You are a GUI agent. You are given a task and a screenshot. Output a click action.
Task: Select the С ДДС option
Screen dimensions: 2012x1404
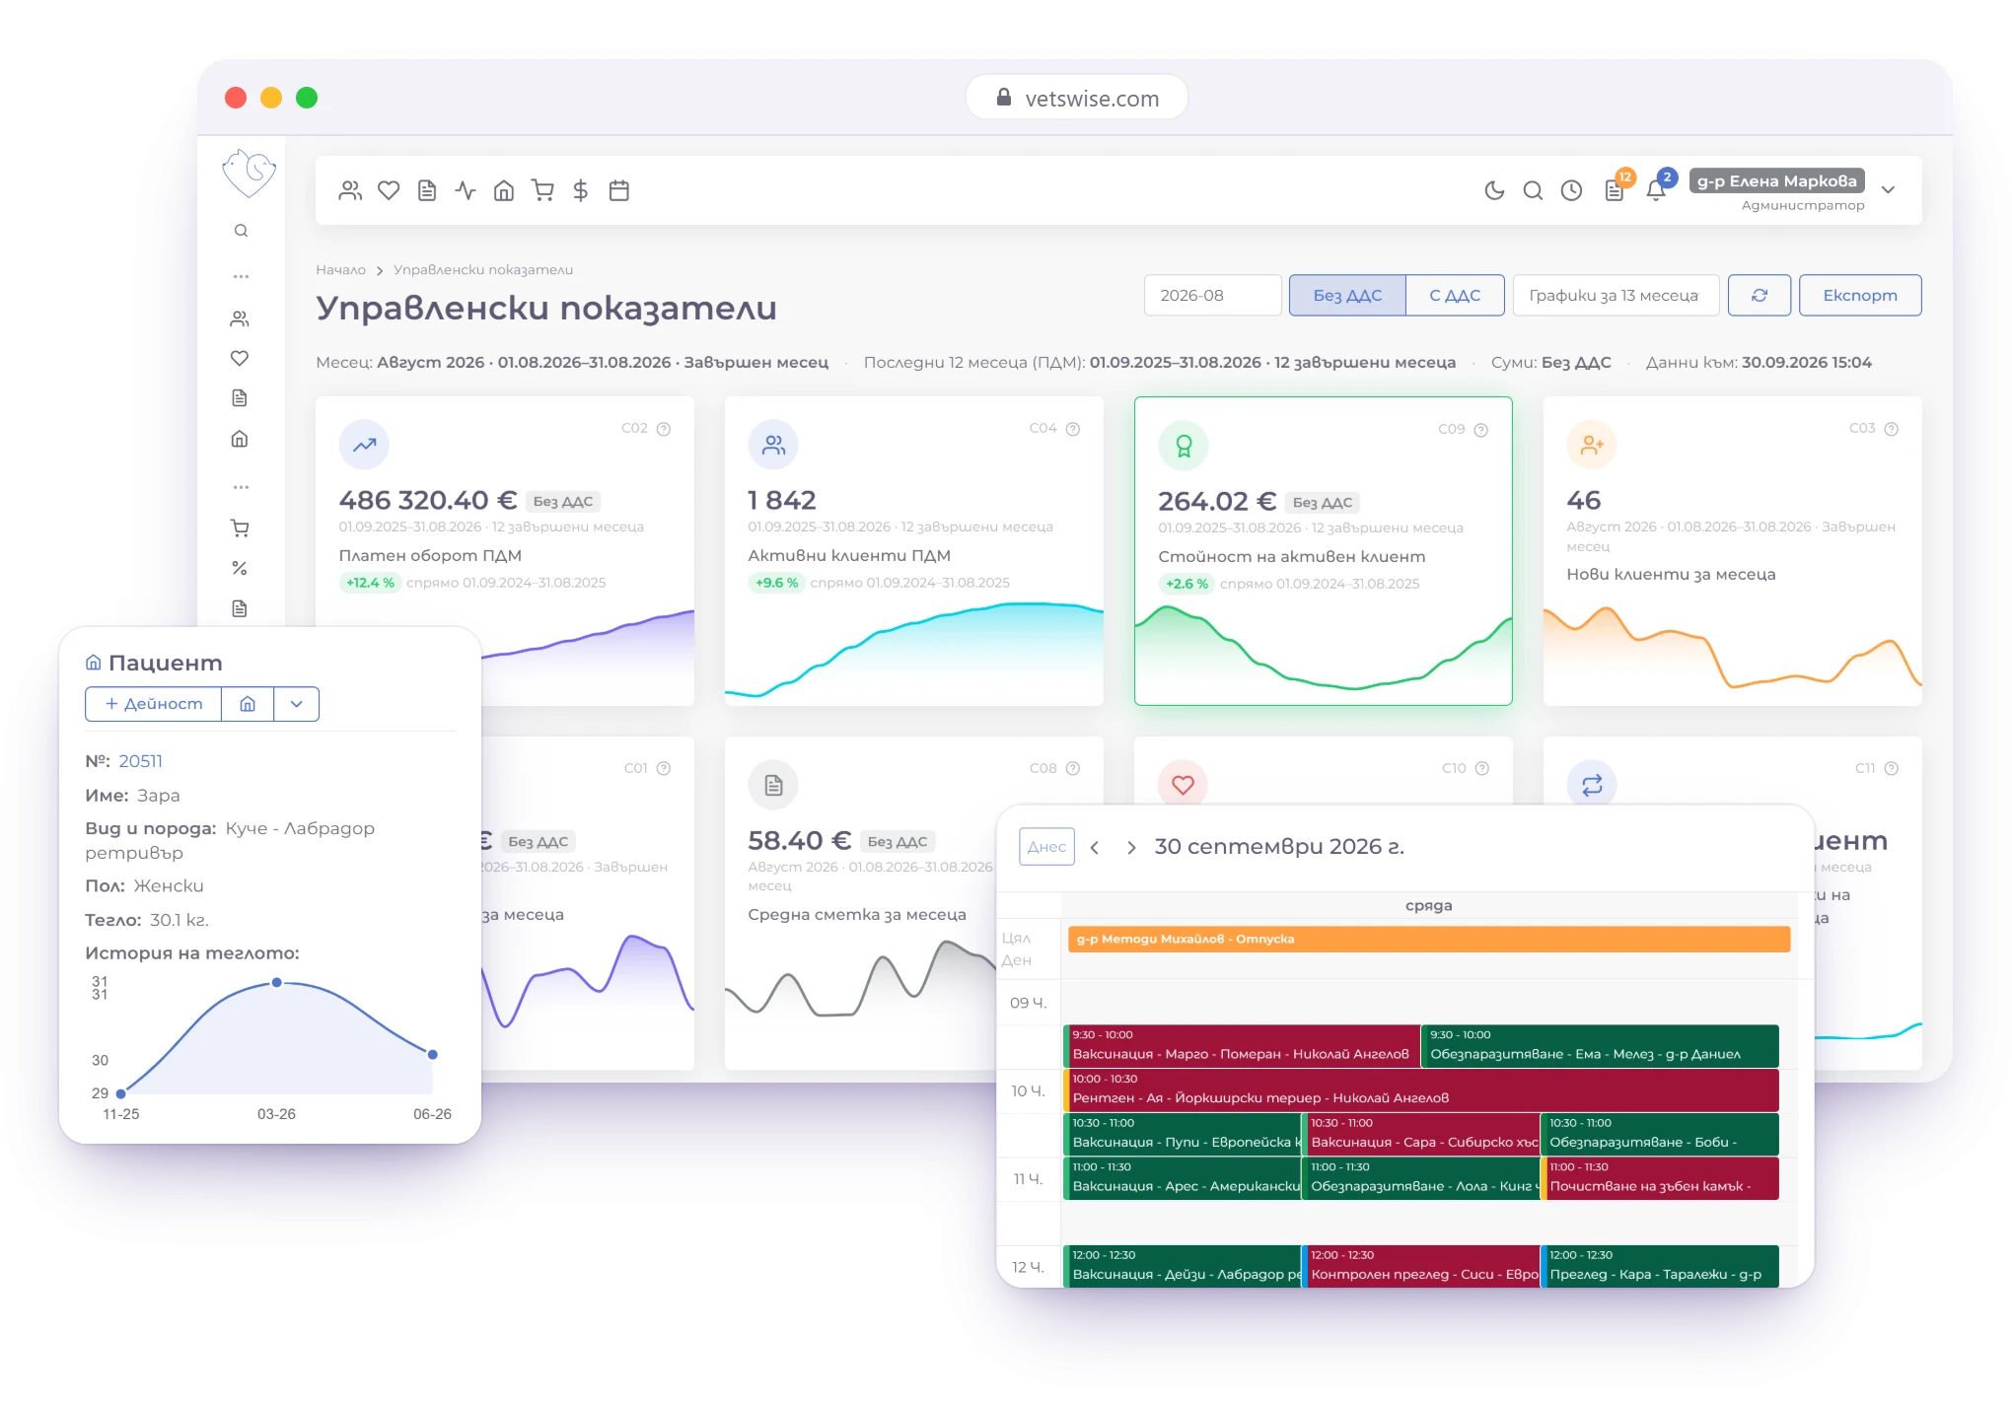(x=1455, y=295)
